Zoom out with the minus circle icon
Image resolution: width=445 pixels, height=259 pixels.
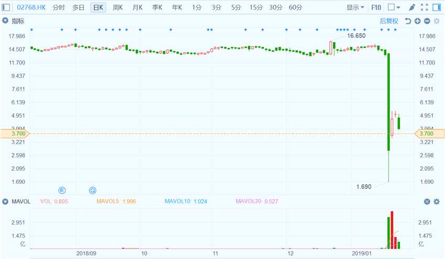[427, 21]
